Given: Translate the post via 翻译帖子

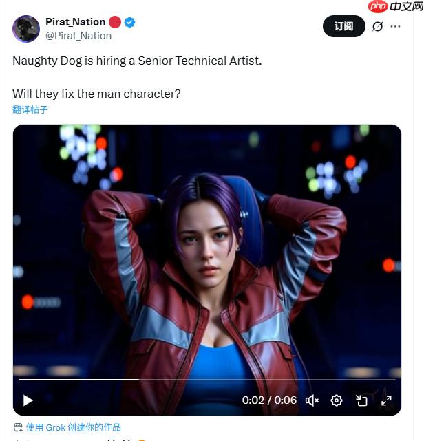Looking at the screenshot, I should coord(30,109).
